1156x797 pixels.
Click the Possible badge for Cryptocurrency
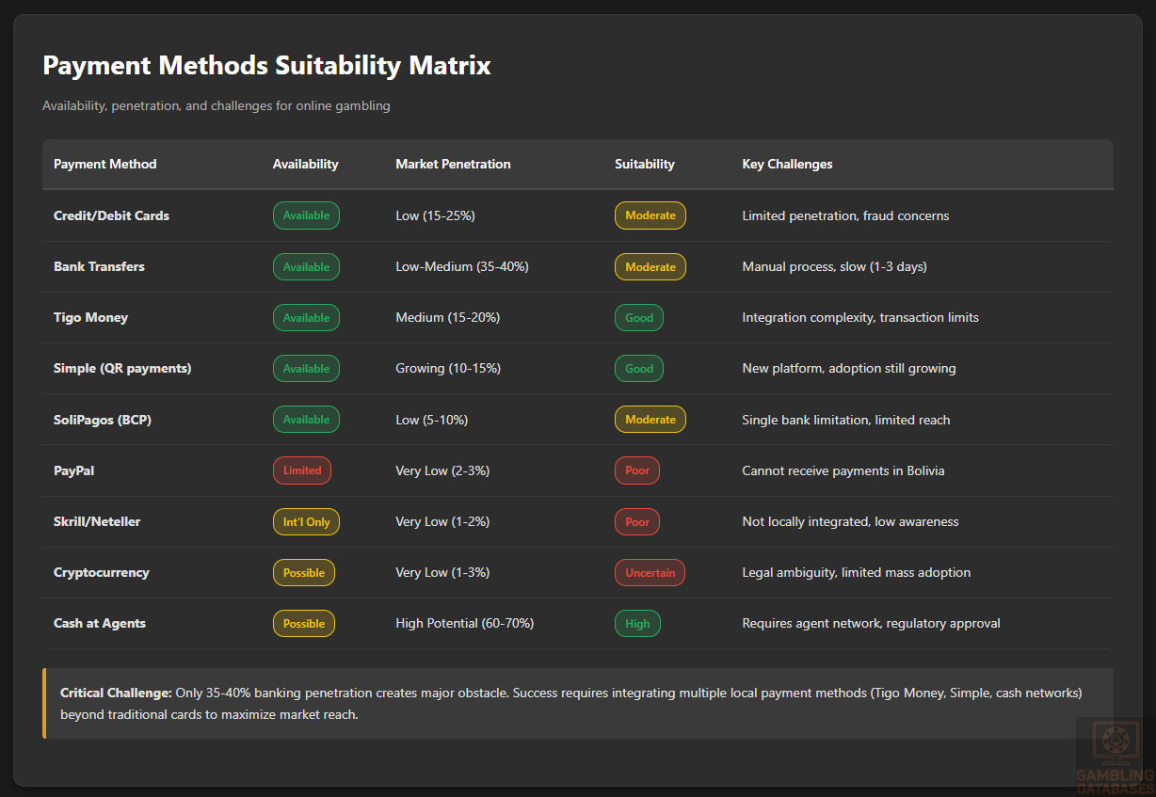point(304,573)
